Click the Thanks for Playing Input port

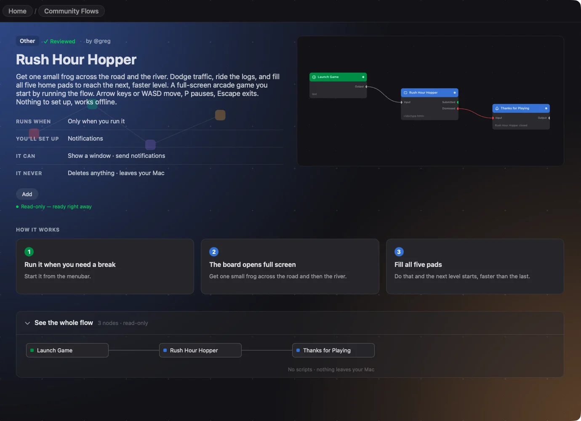[x=493, y=118]
